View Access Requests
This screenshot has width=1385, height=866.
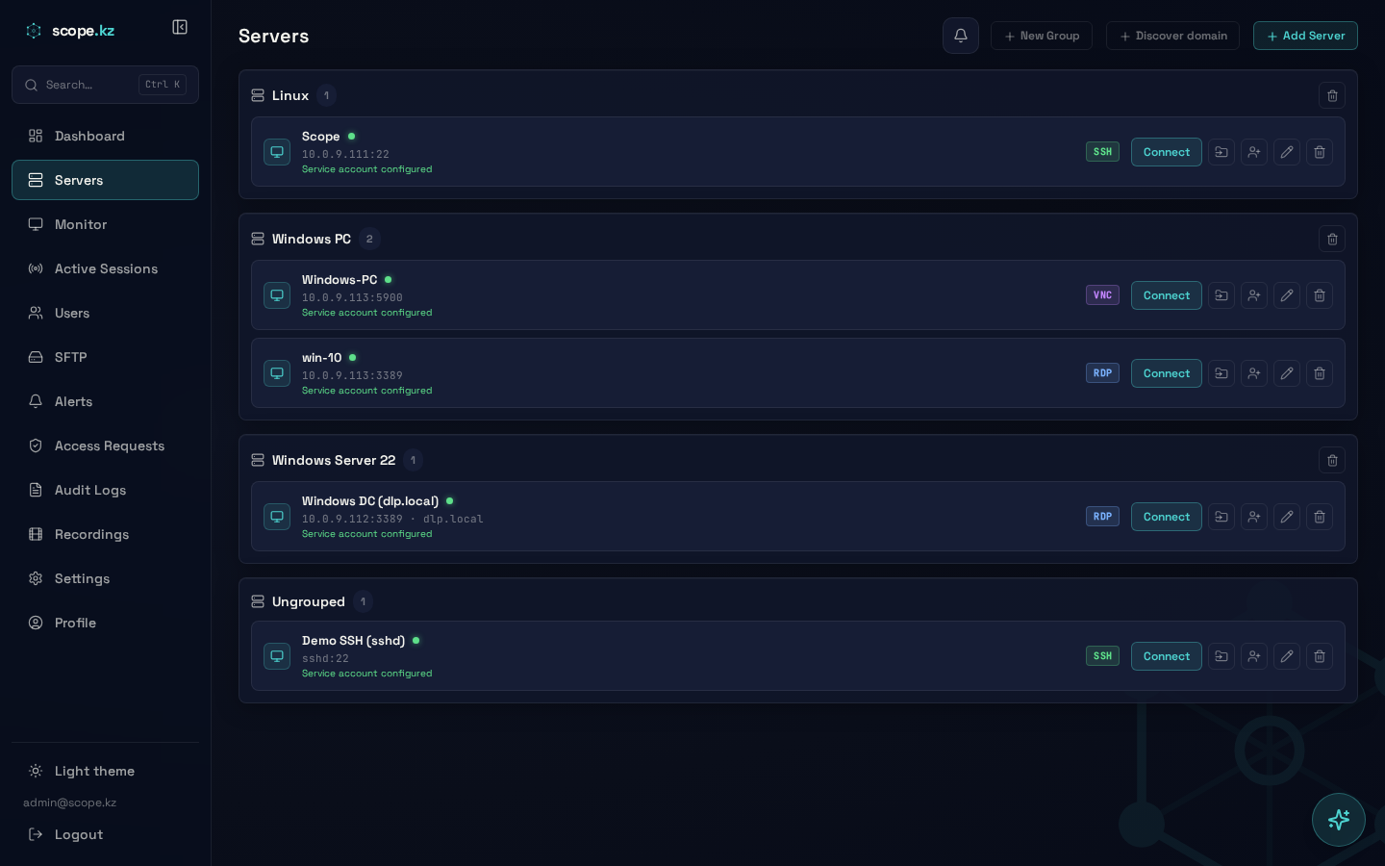point(105,446)
